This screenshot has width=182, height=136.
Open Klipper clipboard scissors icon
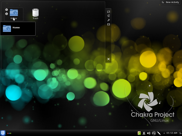(144, 133)
